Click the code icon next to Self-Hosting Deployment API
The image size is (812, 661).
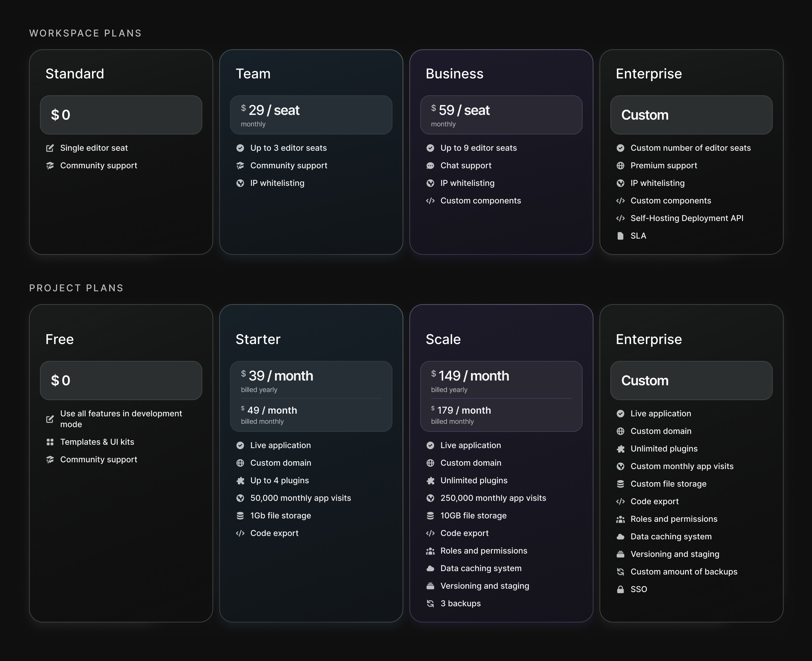[x=620, y=218]
